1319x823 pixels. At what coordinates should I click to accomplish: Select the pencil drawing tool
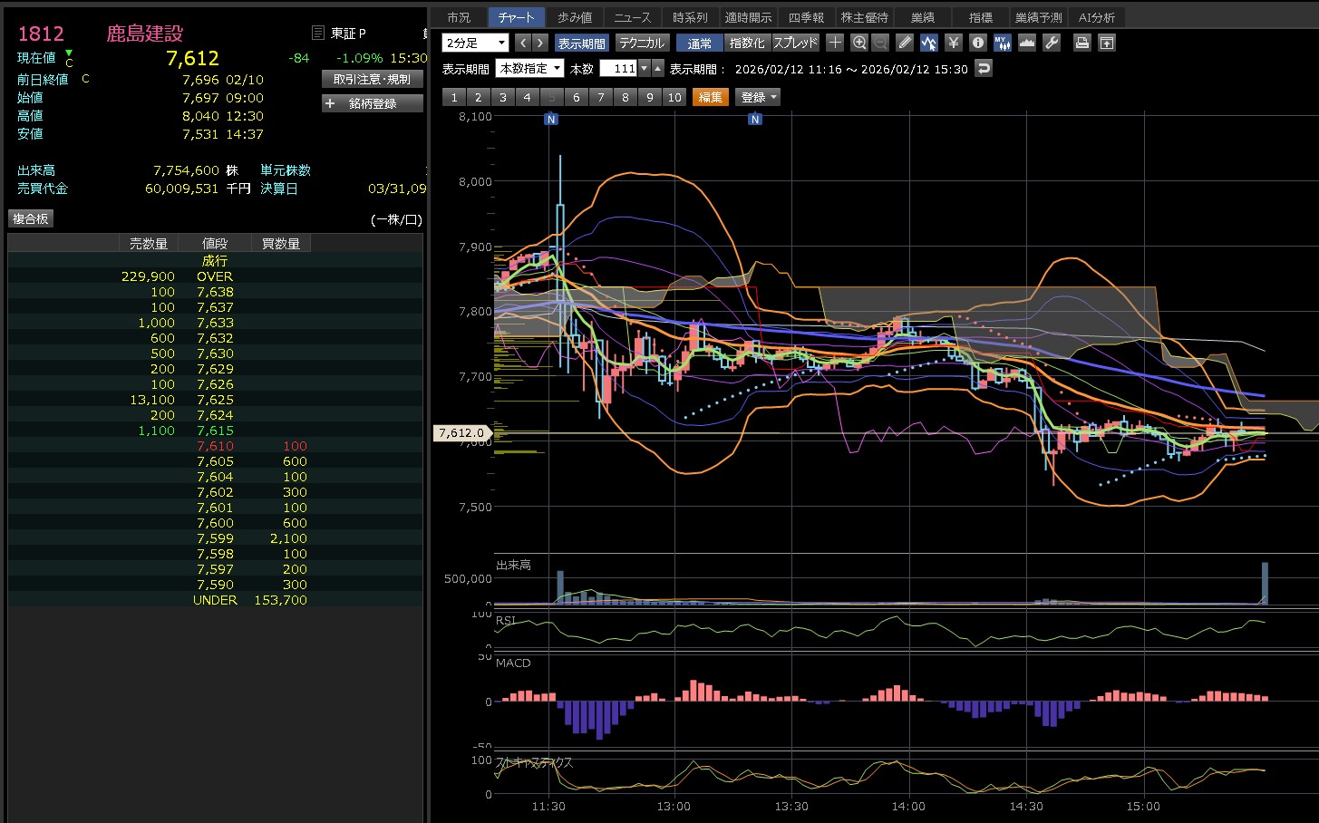coord(904,43)
